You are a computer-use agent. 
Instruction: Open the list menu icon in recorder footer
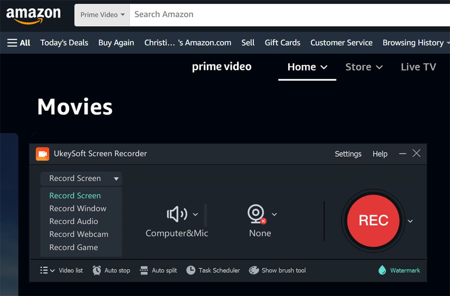pos(47,270)
